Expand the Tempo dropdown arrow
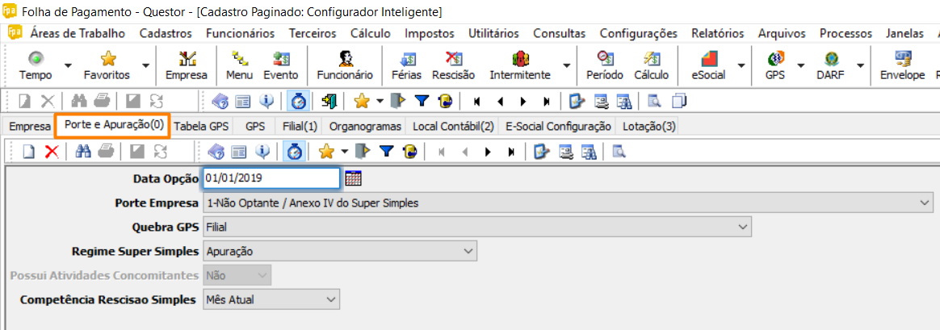940x330 pixels. pyautogui.click(x=68, y=65)
